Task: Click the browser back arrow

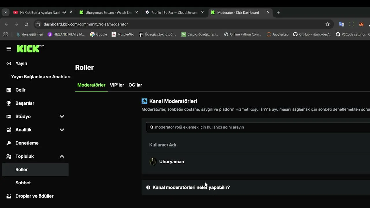Action: coord(7,24)
